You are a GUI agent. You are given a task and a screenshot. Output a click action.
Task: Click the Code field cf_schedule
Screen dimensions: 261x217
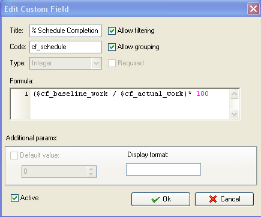tap(65, 47)
